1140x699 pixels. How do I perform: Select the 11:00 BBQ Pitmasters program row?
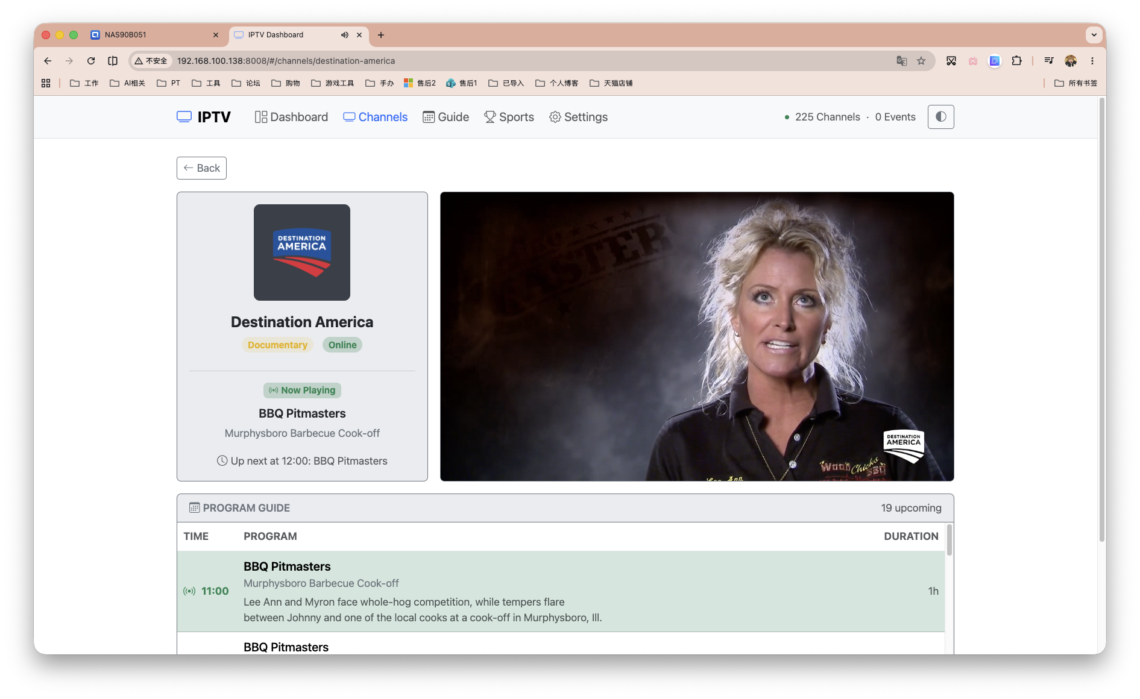561,591
